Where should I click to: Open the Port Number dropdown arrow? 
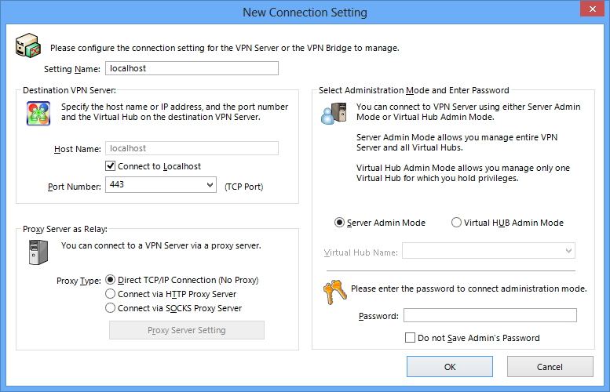click(210, 184)
